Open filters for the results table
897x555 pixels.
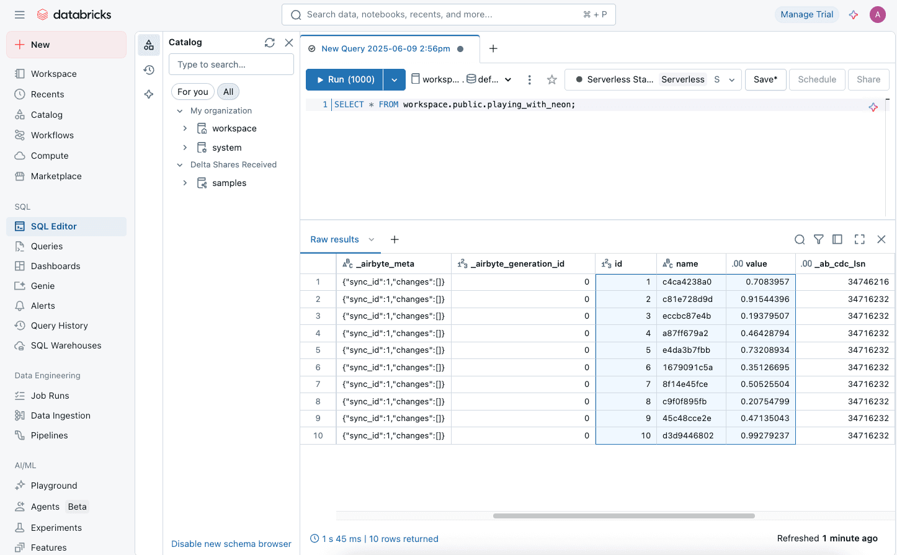point(819,239)
